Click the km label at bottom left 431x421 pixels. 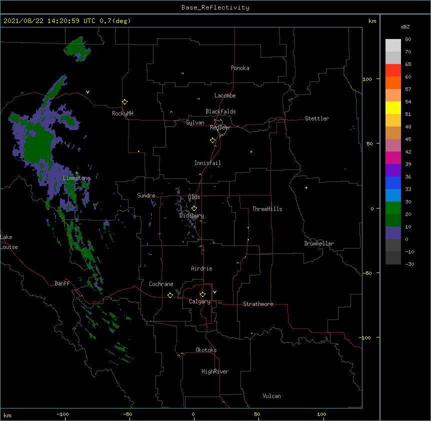tap(7, 415)
